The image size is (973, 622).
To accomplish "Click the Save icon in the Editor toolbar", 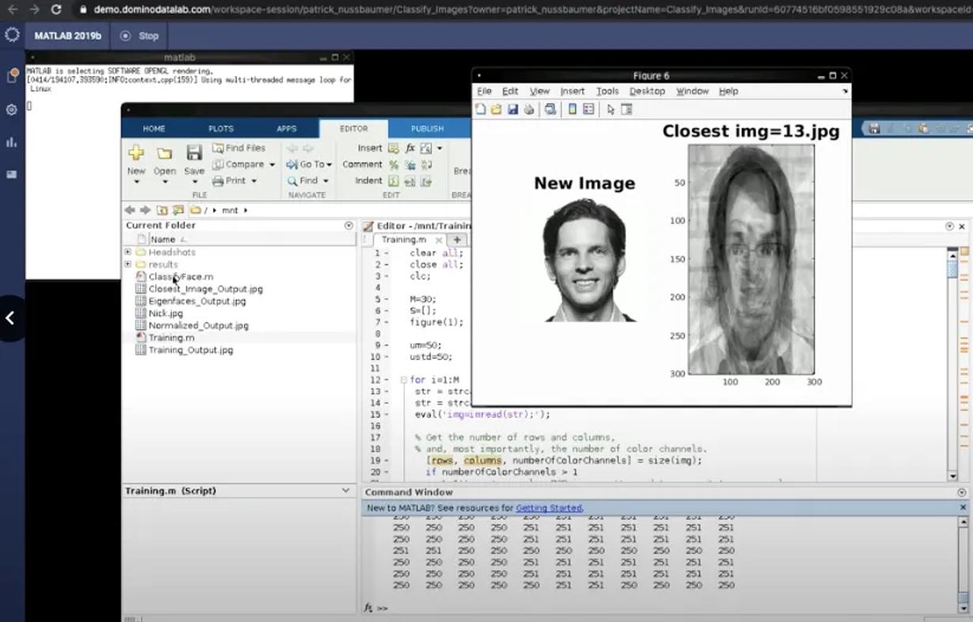I will [x=193, y=153].
